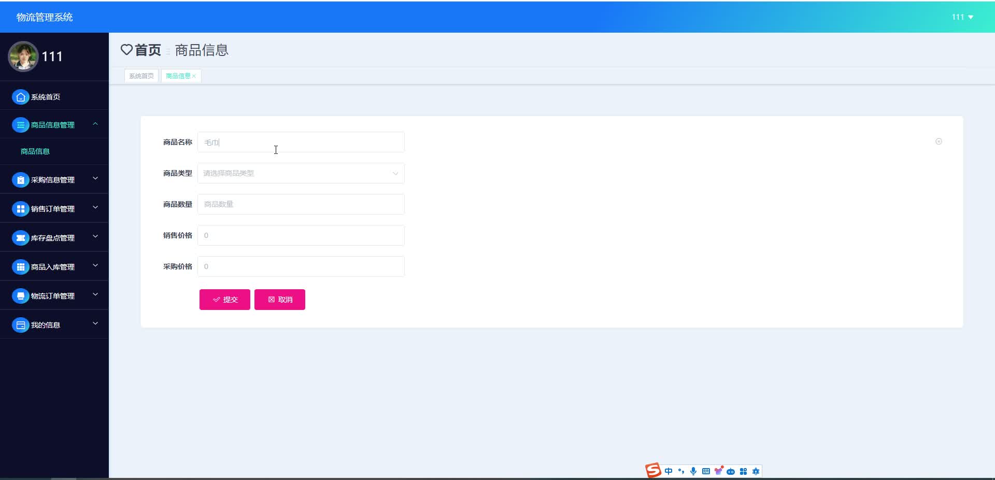The height and width of the screenshot is (480, 995).
Task: Collapse the 商品信息管理 menu chevron
Action: [95, 124]
